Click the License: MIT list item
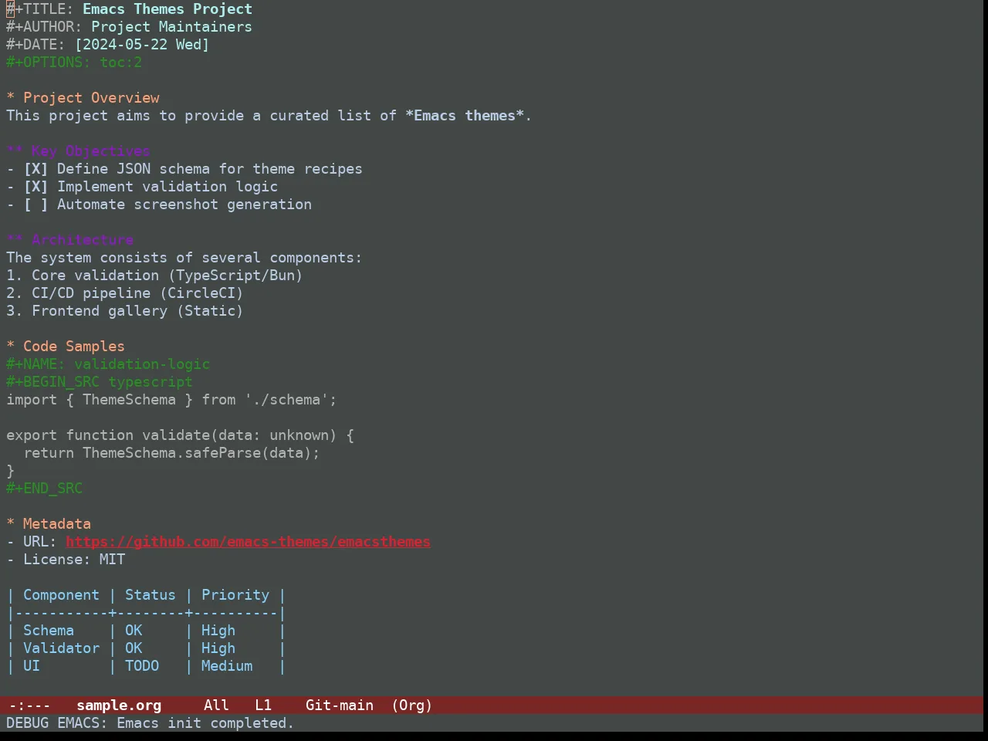Image resolution: width=988 pixels, height=741 pixels. (66, 560)
